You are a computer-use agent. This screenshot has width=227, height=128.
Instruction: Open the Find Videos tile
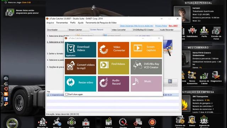[113, 66]
